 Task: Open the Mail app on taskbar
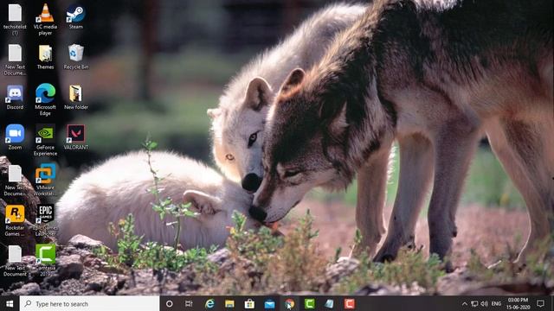269,303
